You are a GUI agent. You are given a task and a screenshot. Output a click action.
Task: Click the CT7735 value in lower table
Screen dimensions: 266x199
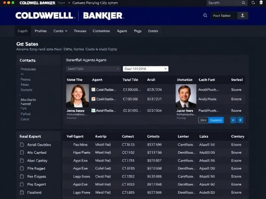tap(128, 161)
